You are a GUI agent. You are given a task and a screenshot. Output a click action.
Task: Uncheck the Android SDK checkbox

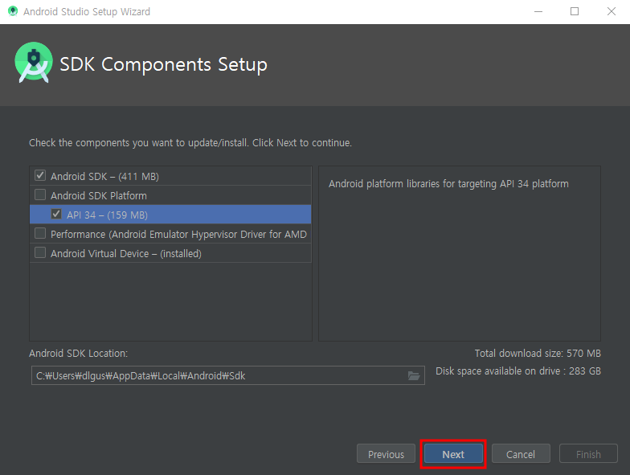(40, 175)
